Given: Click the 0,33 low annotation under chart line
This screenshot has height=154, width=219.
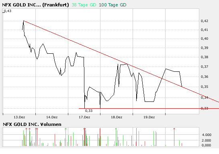Looking at the screenshot, I should 89,111.
